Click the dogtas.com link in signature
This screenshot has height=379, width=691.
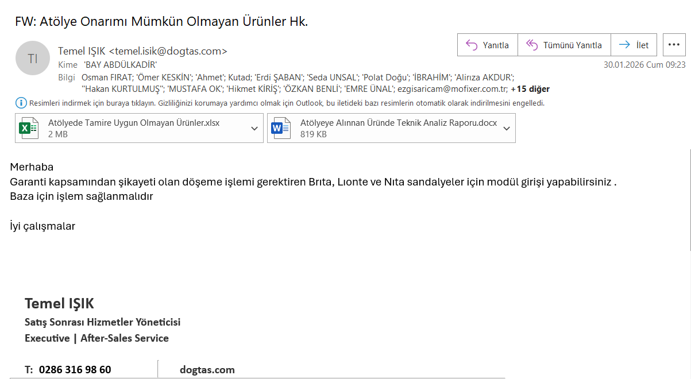tap(207, 370)
